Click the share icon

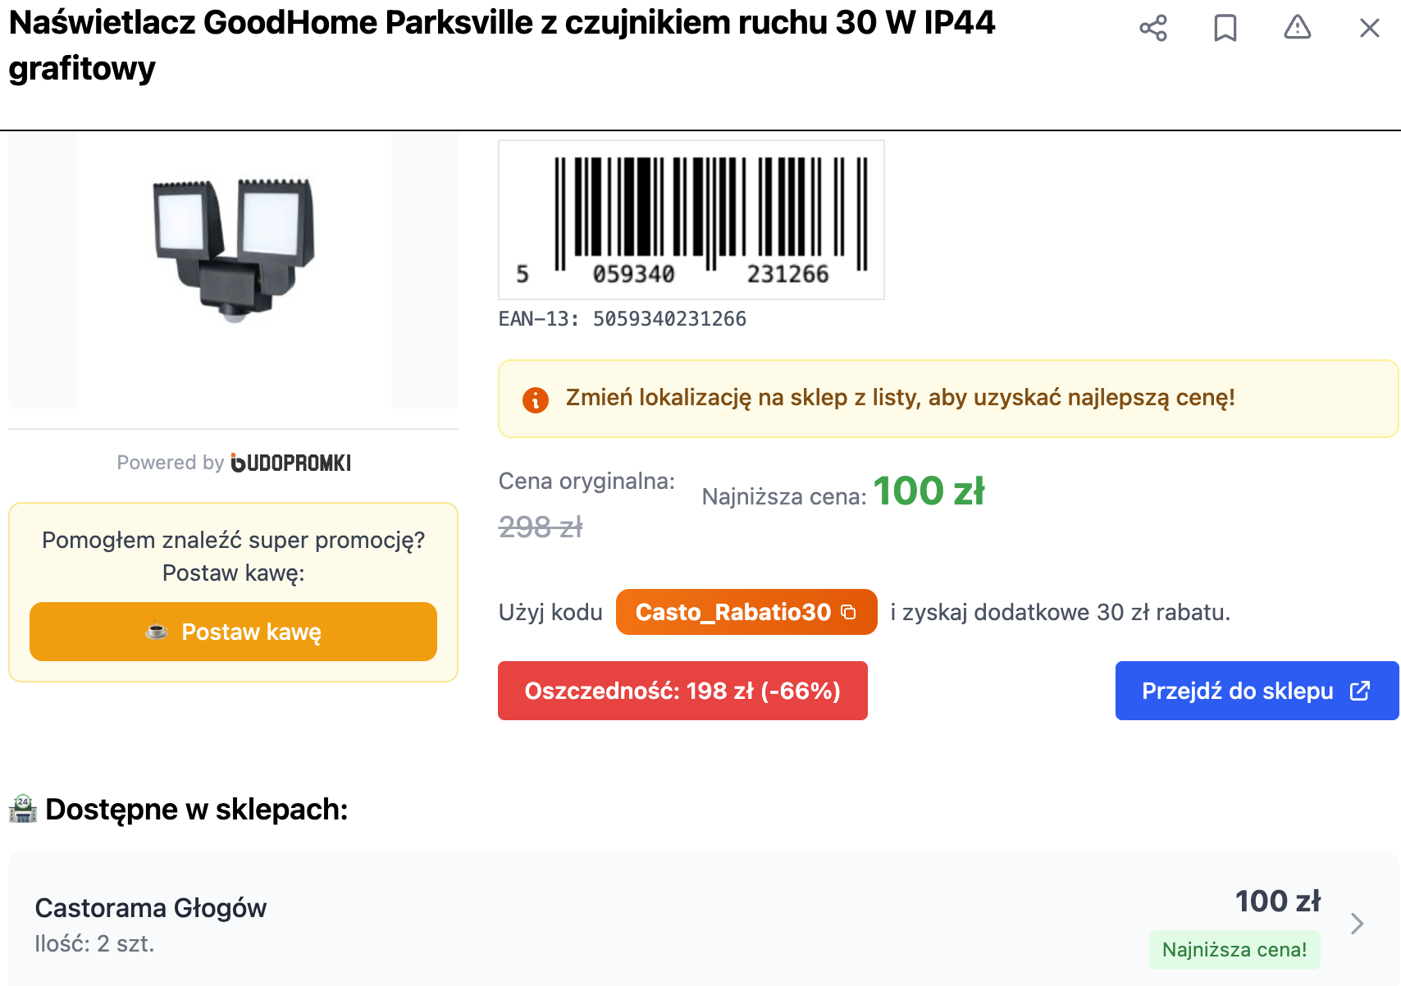[1153, 28]
